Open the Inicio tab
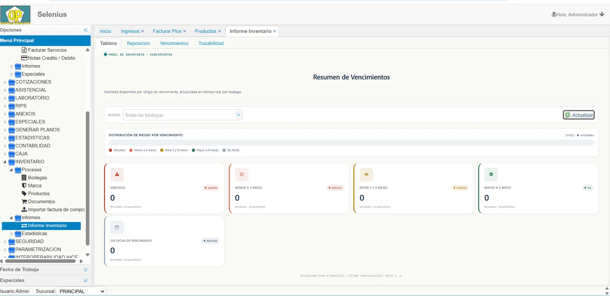Image resolution: width=610 pixels, height=296 pixels. (x=105, y=31)
